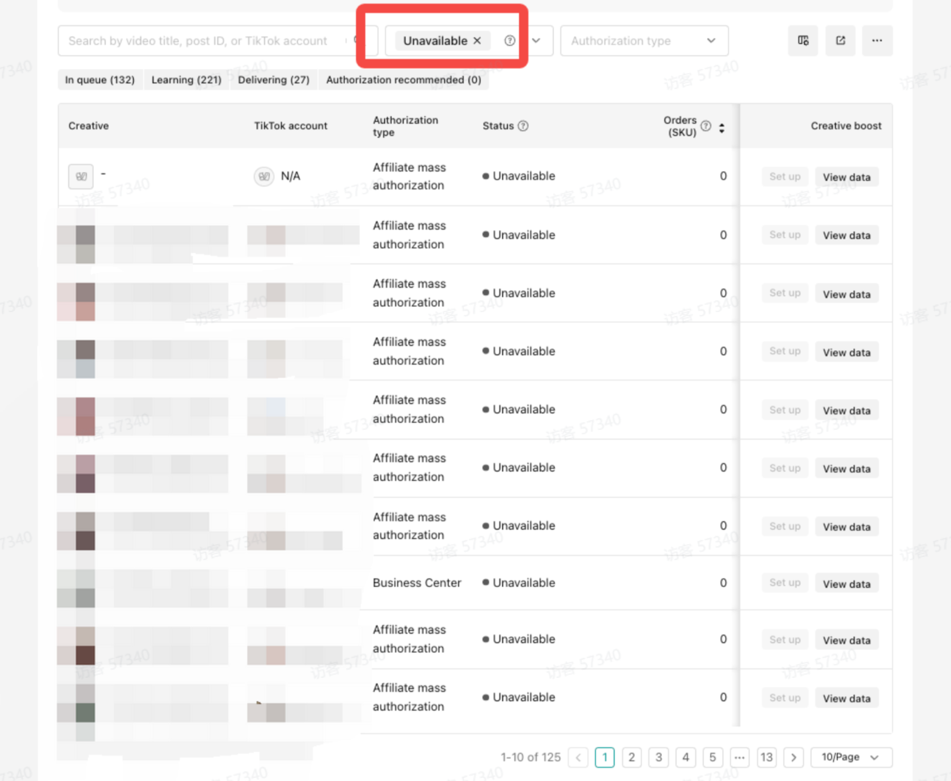Go to page 2
The width and height of the screenshot is (951, 781).
tap(632, 757)
